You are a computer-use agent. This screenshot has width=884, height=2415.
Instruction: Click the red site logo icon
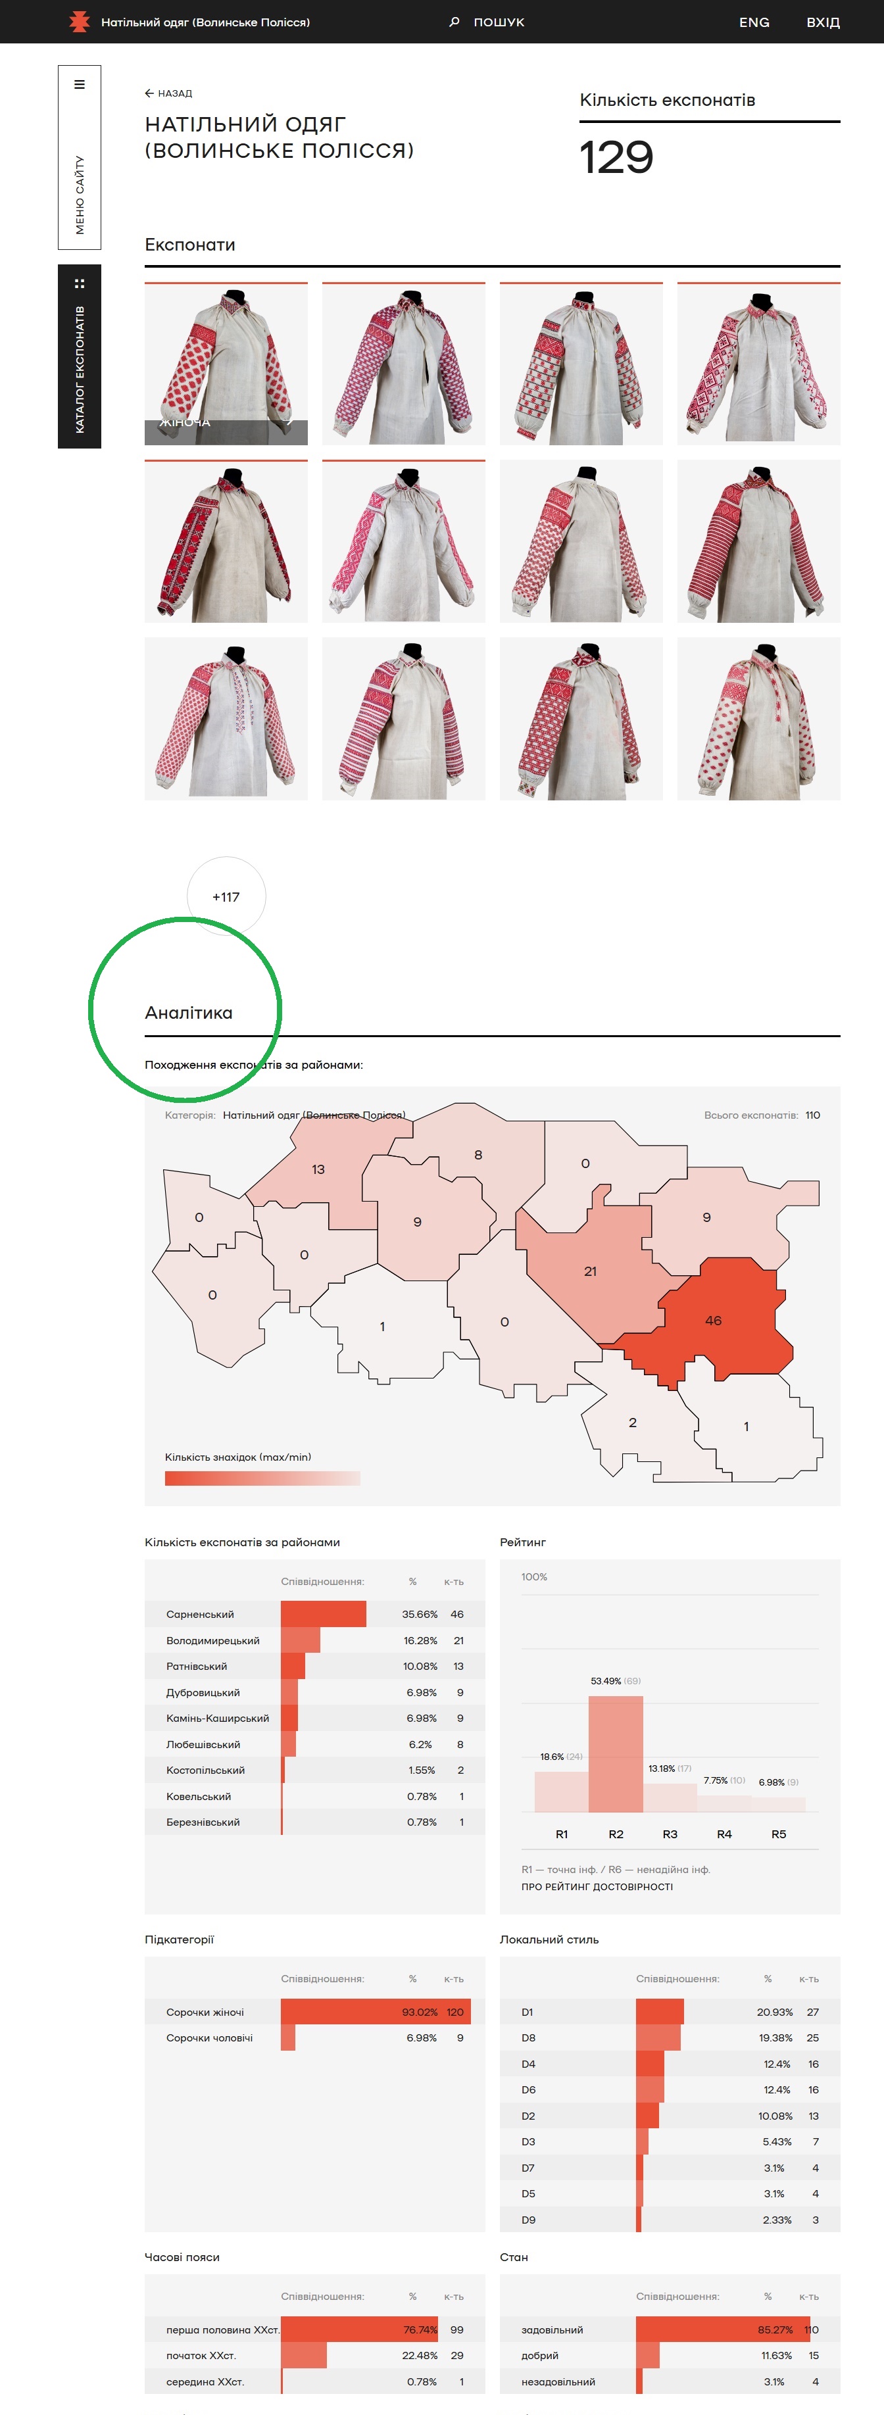click(80, 22)
